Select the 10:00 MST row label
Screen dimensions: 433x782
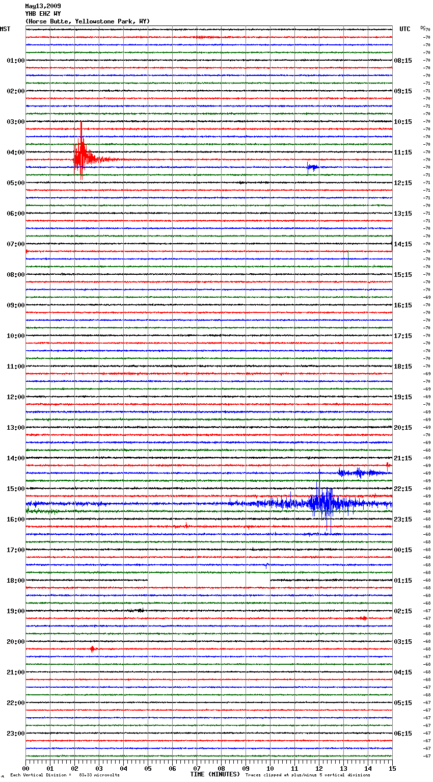(15, 336)
